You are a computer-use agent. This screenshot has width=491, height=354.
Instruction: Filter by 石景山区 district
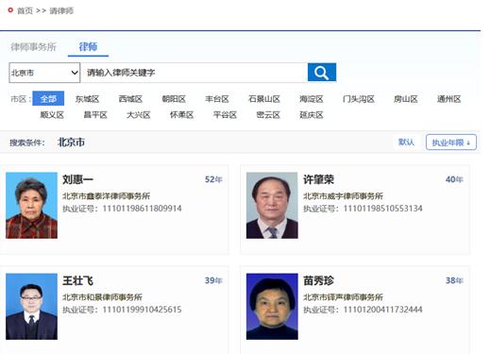click(x=264, y=99)
